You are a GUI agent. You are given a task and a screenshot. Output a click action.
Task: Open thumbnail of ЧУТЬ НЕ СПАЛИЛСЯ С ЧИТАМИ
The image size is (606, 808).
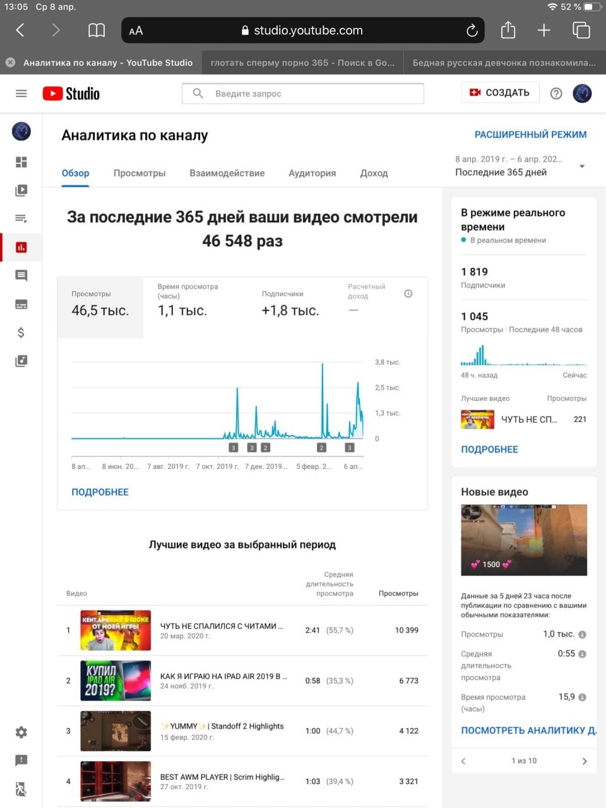tap(116, 630)
